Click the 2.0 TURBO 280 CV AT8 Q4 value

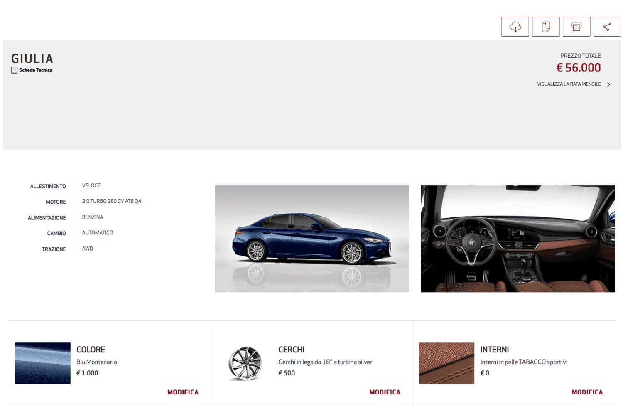(112, 201)
